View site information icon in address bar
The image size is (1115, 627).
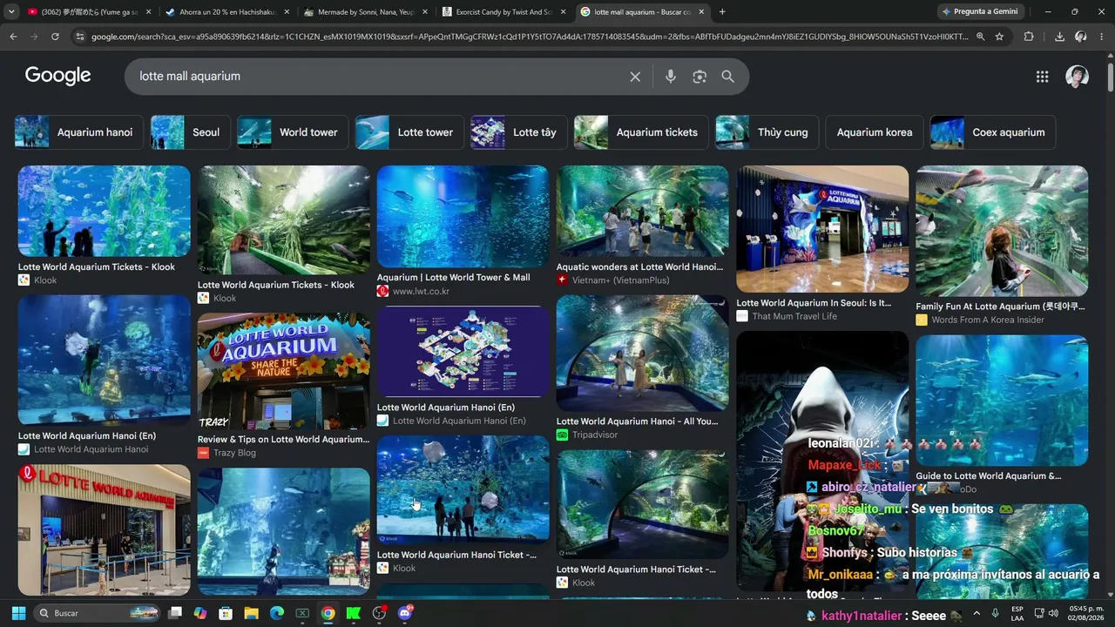point(80,37)
